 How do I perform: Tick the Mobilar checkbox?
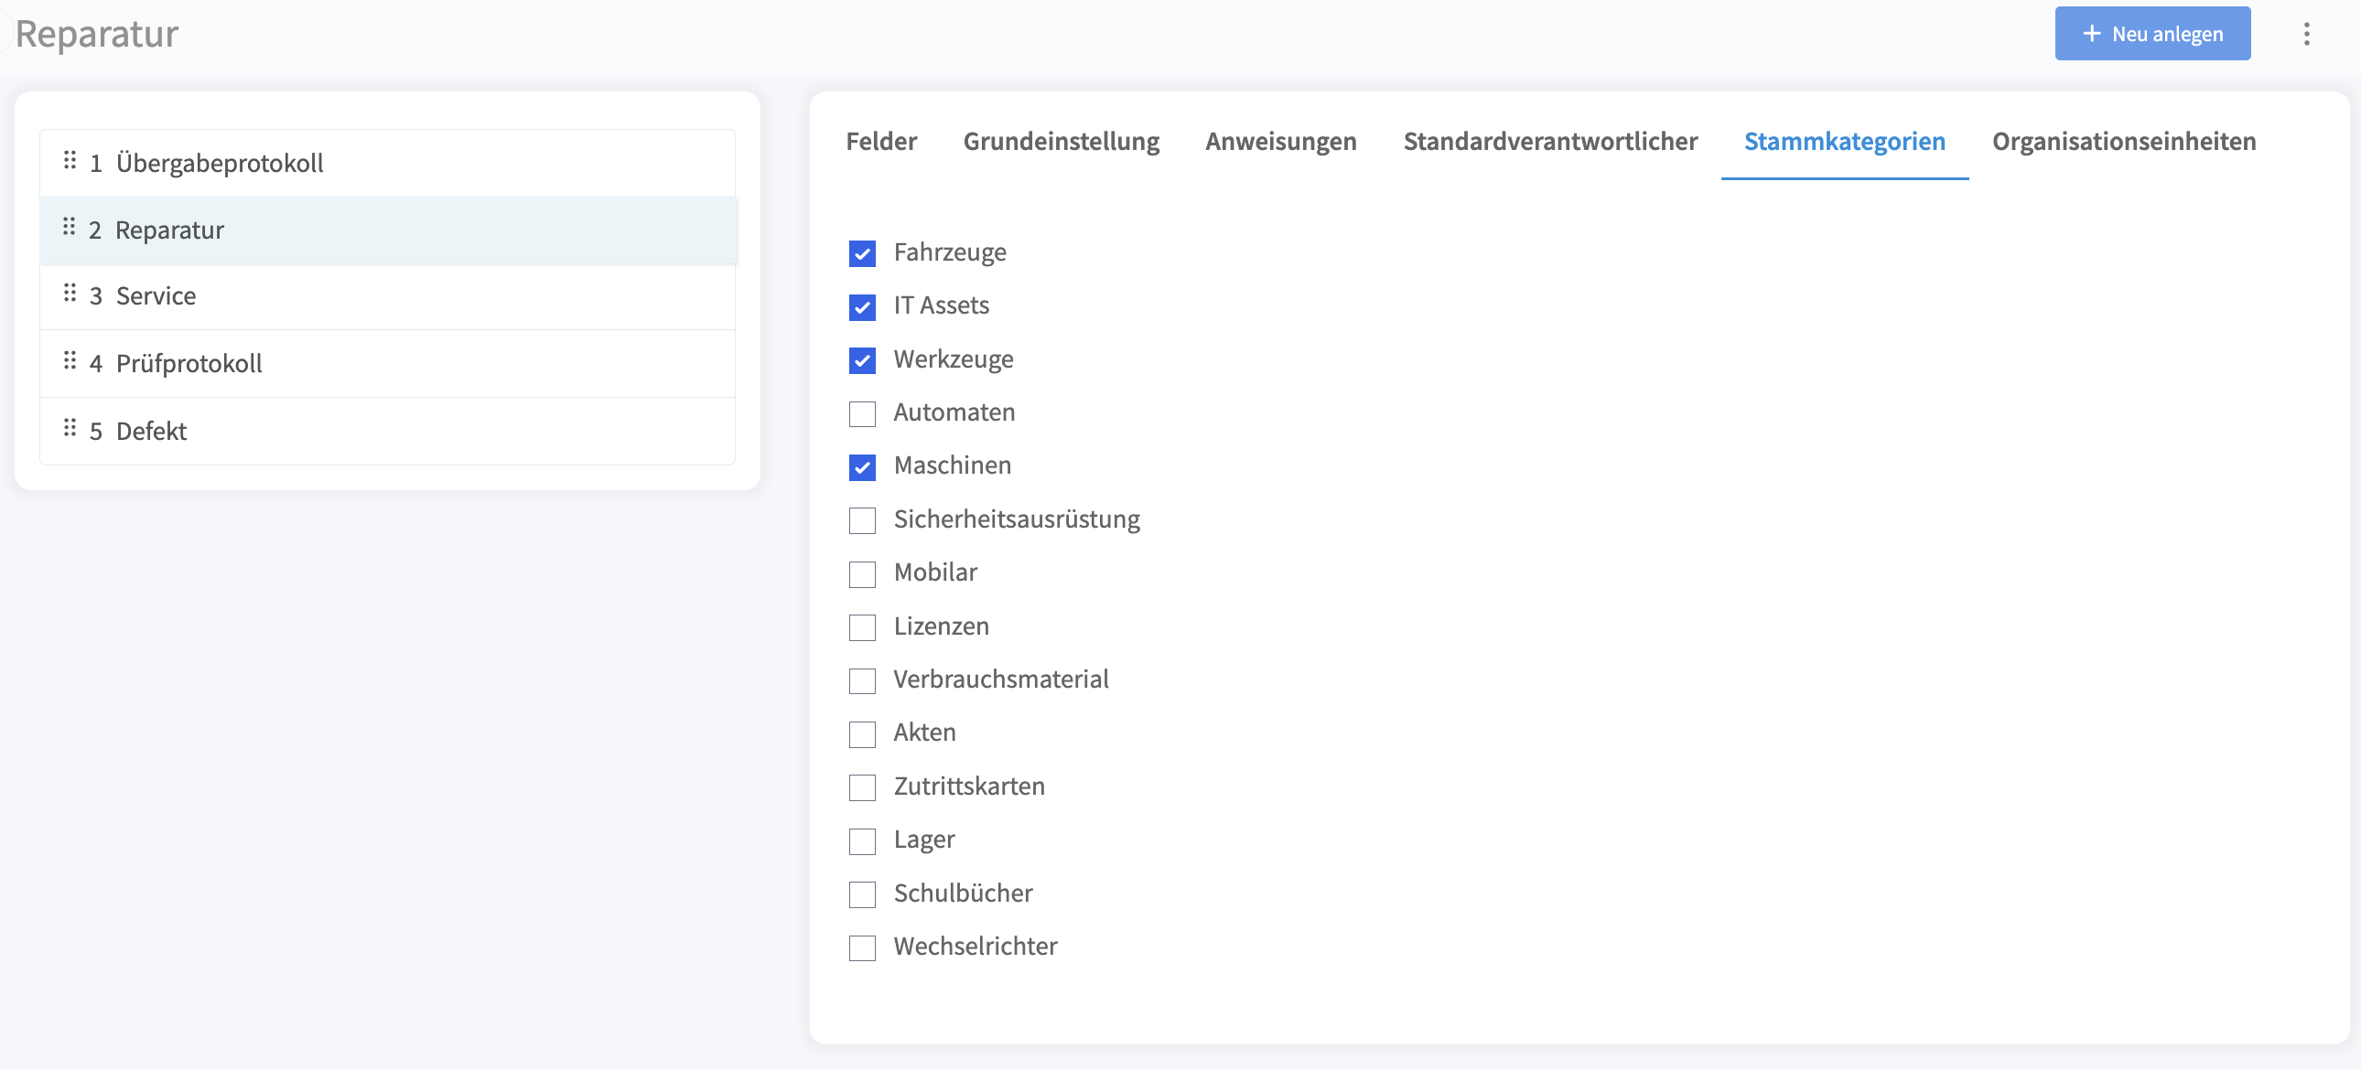[861, 573]
